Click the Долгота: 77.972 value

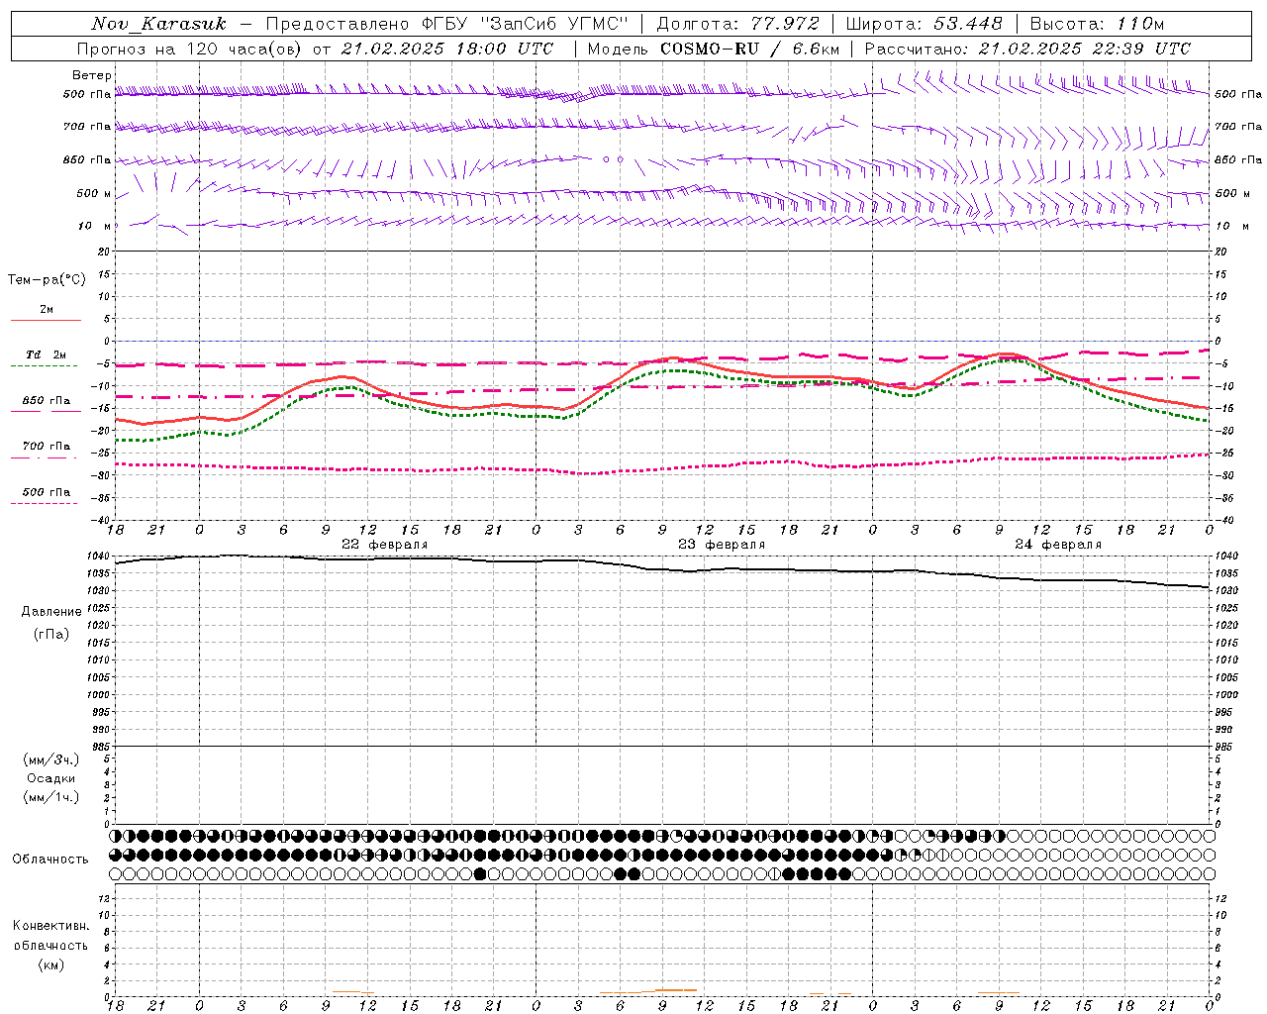[737, 24]
